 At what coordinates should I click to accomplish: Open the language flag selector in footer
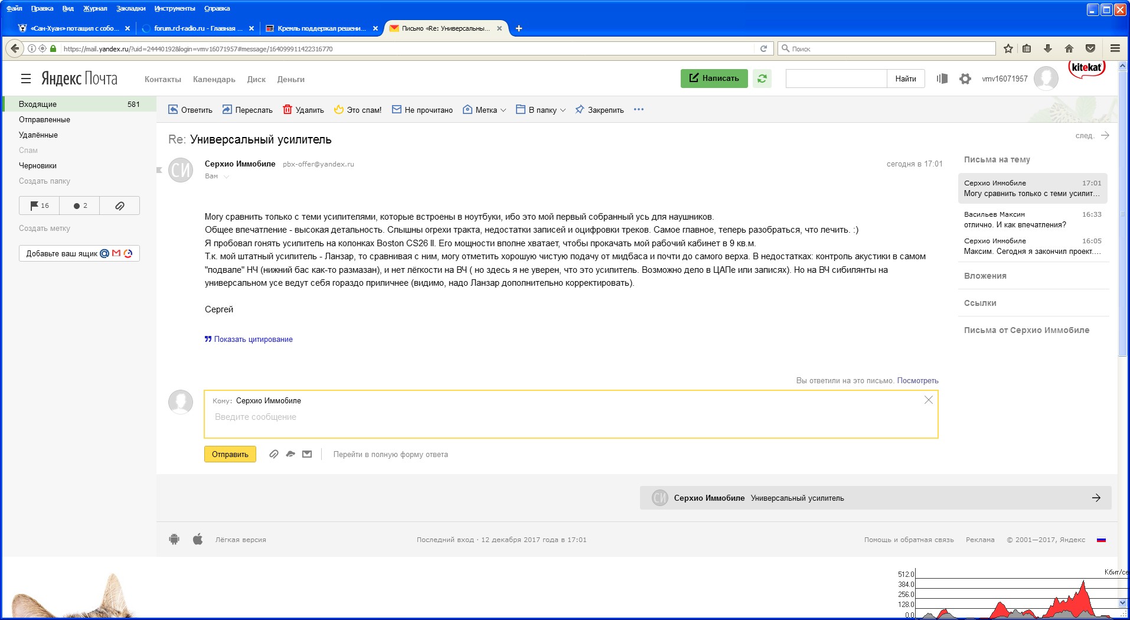tap(1101, 540)
